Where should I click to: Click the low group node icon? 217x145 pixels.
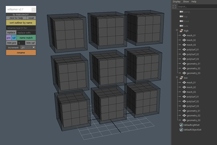click(181, 78)
